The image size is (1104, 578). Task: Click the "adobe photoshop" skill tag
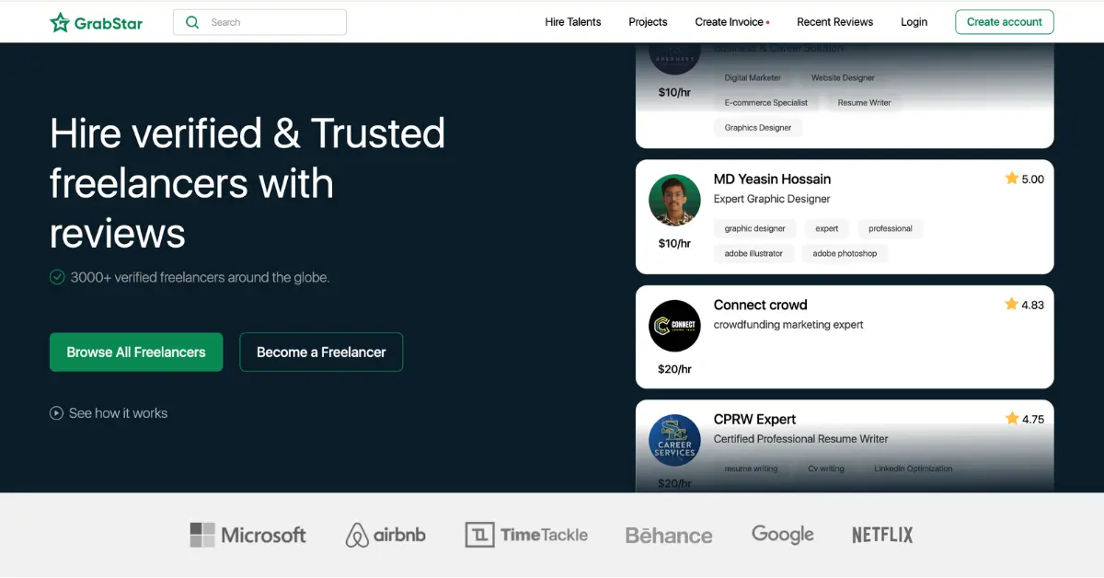click(x=845, y=253)
